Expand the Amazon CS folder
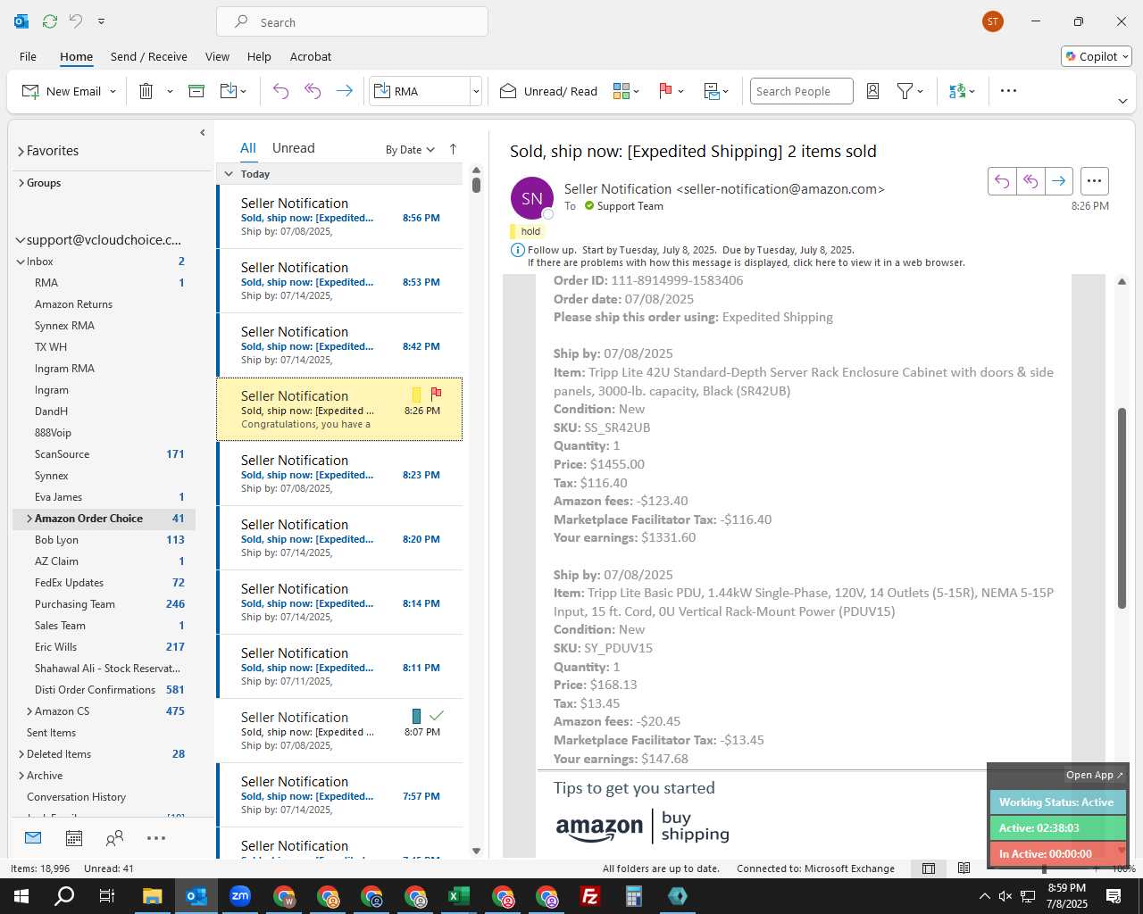This screenshot has height=914, width=1143. pyautogui.click(x=29, y=711)
